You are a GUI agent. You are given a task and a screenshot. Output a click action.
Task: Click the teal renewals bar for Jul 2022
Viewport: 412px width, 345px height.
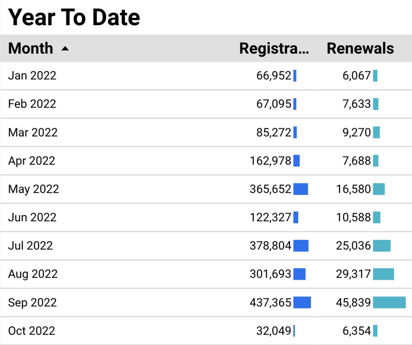(x=382, y=246)
